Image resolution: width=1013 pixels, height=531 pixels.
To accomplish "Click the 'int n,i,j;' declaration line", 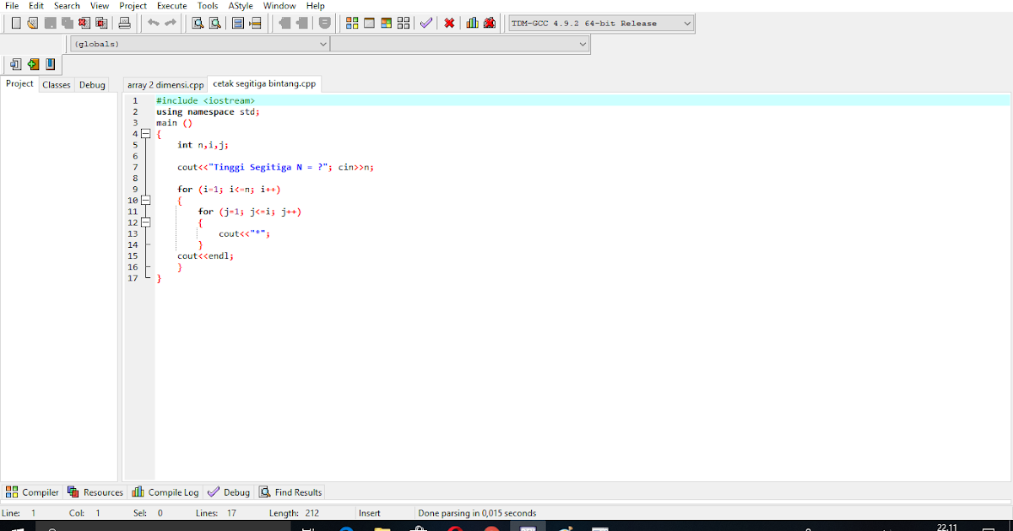I will click(x=203, y=145).
